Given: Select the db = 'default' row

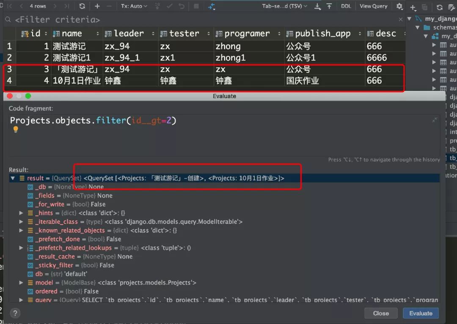Looking at the screenshot, I should click(x=224, y=274).
